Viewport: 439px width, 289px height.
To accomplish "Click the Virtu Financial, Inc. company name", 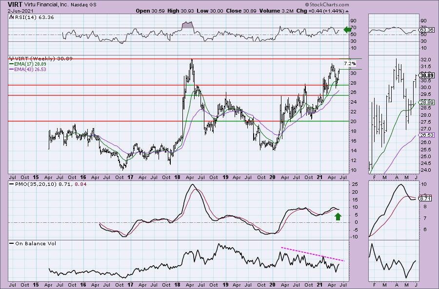I will 46,5.
